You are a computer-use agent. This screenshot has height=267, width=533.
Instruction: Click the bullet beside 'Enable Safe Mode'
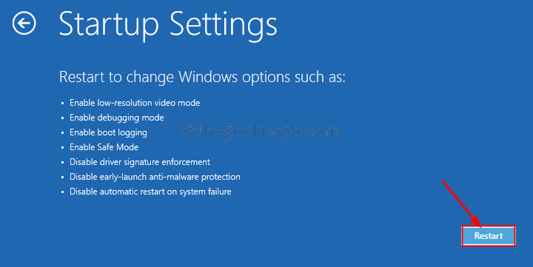(x=62, y=148)
